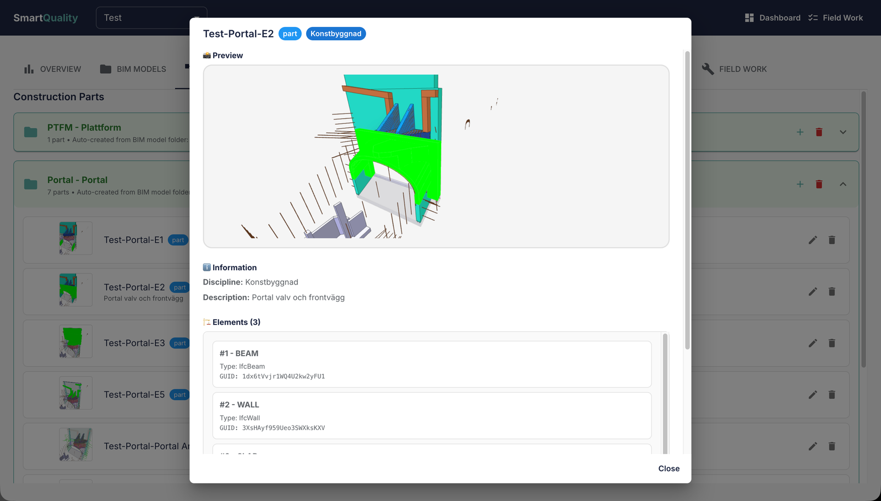Expand the PTFM - Plattform group
The image size is (881, 501).
click(843, 132)
